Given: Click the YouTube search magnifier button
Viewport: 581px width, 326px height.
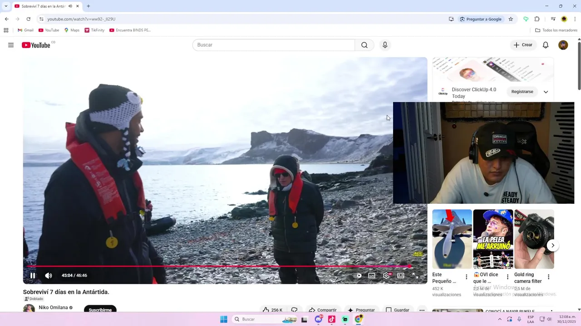Looking at the screenshot, I should 364,45.
